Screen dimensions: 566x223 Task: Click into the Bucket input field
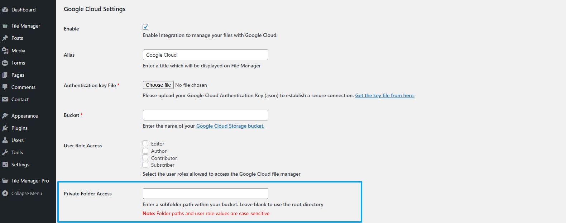(206, 115)
